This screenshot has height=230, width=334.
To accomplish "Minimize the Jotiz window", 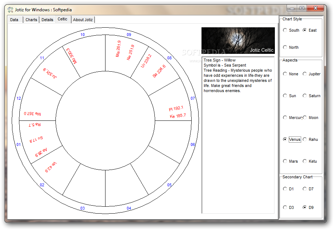I will coord(292,8).
